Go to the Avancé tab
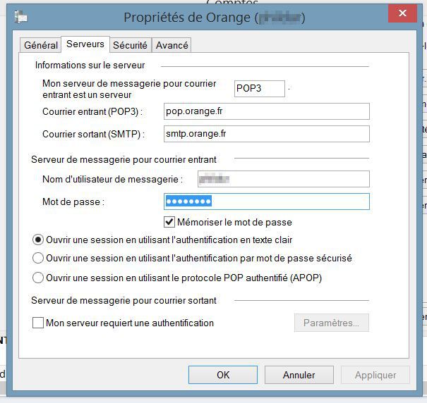427x403 pixels. coord(172,45)
